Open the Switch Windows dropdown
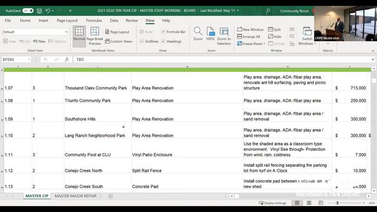377x212 pixels. [307, 36]
